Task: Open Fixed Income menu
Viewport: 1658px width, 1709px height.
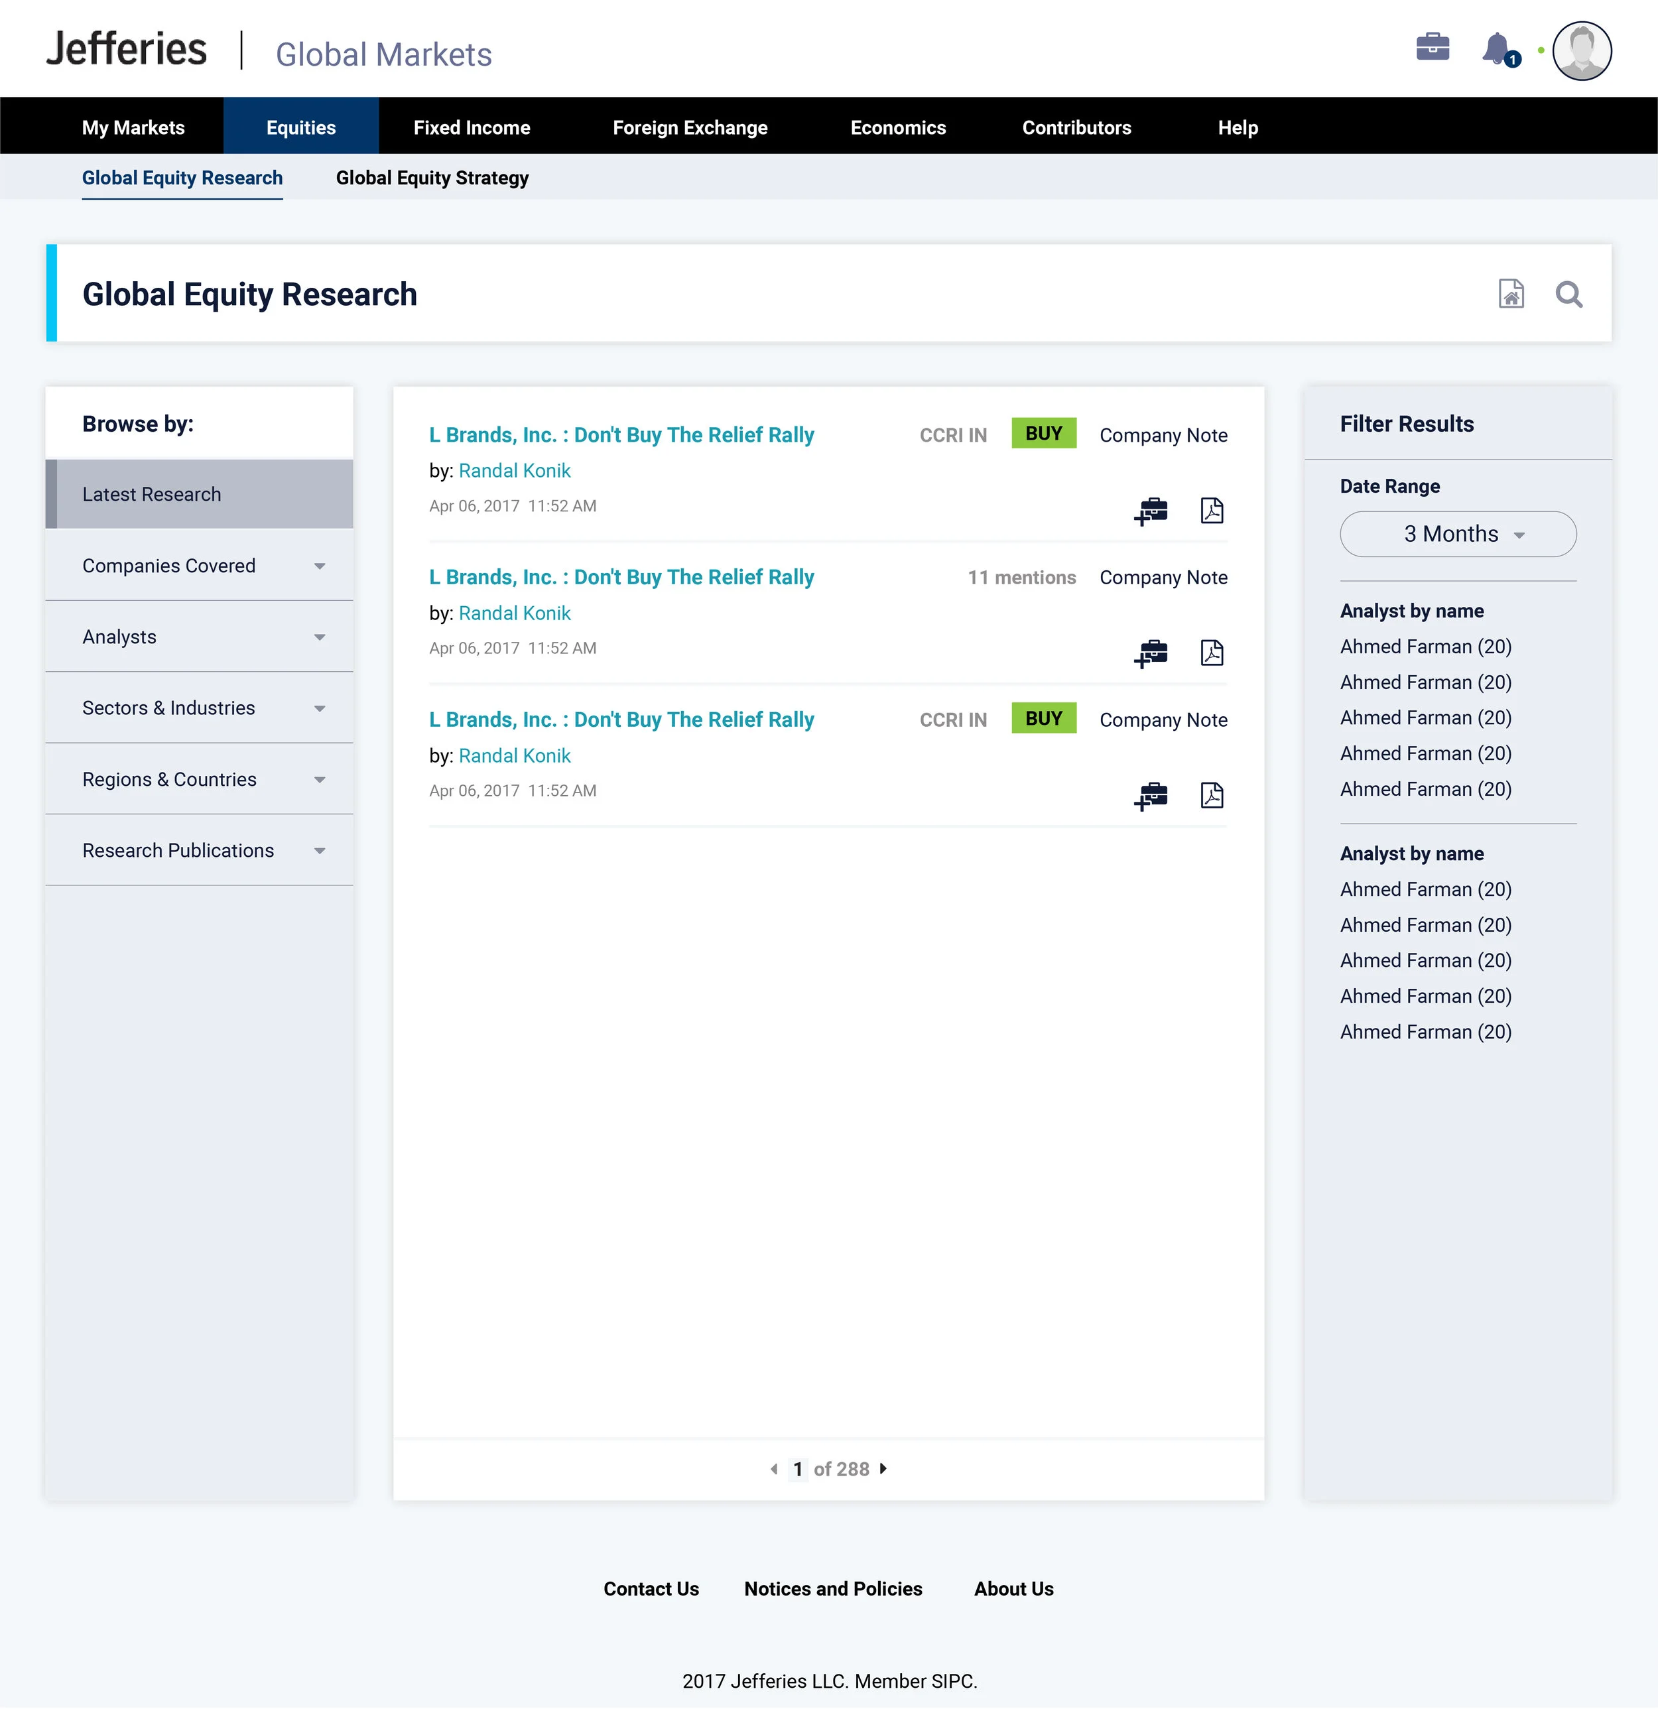Action: (x=472, y=127)
